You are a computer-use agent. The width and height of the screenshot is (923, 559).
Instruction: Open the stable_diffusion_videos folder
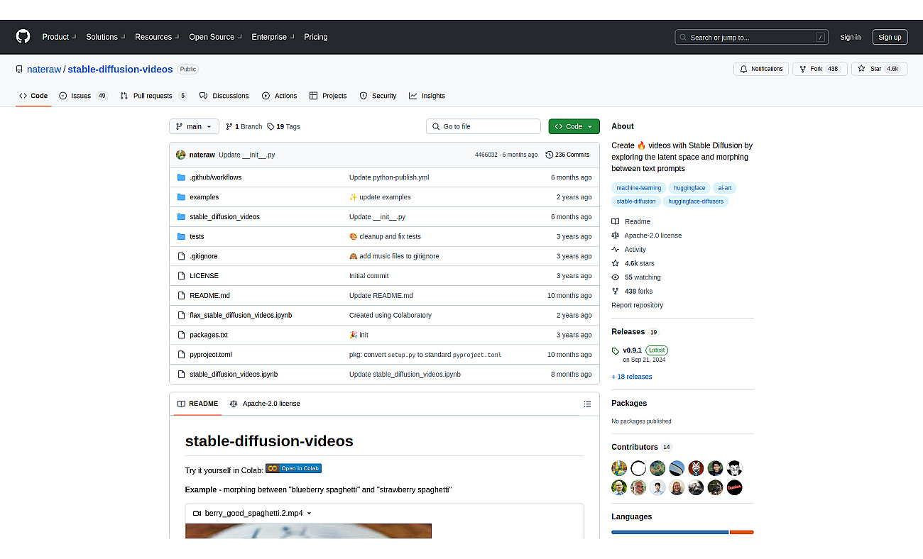224,217
